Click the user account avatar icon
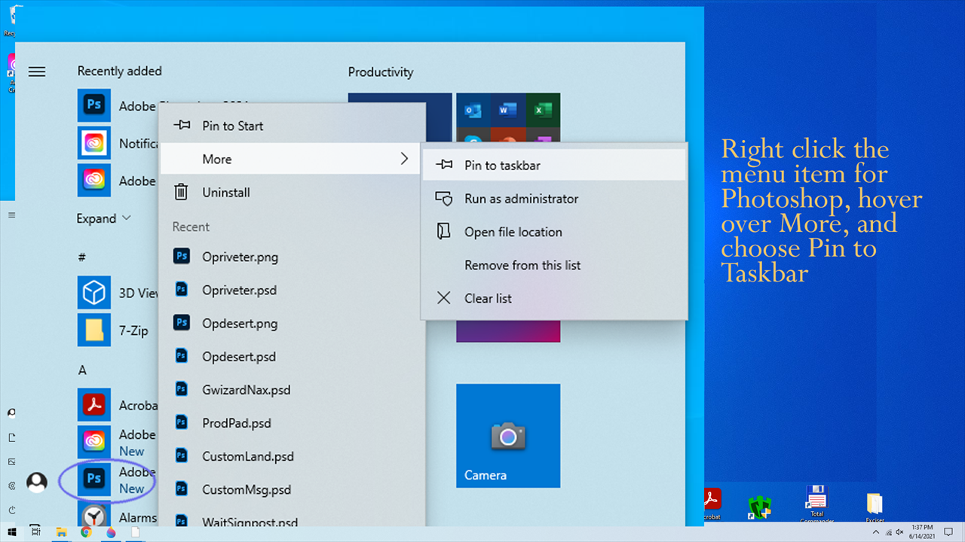Screen dimensions: 965x542 click(x=37, y=482)
